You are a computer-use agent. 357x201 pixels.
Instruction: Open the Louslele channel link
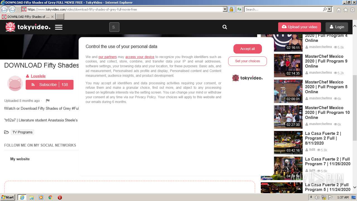[x=38, y=76]
